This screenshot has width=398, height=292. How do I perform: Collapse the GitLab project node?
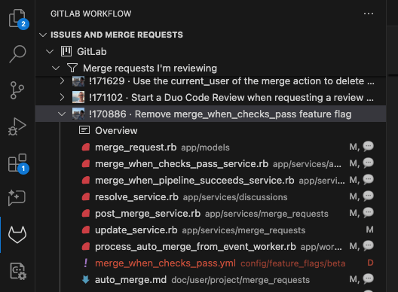[x=50, y=52]
